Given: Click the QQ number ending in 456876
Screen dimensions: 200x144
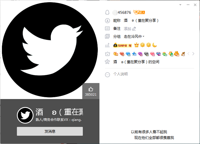Looking at the screenshot, I should click(x=122, y=12).
